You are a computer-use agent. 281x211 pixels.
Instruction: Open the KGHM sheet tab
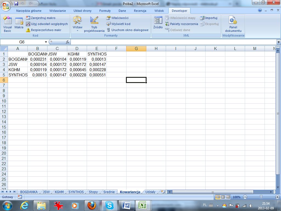pyautogui.click(x=59, y=192)
